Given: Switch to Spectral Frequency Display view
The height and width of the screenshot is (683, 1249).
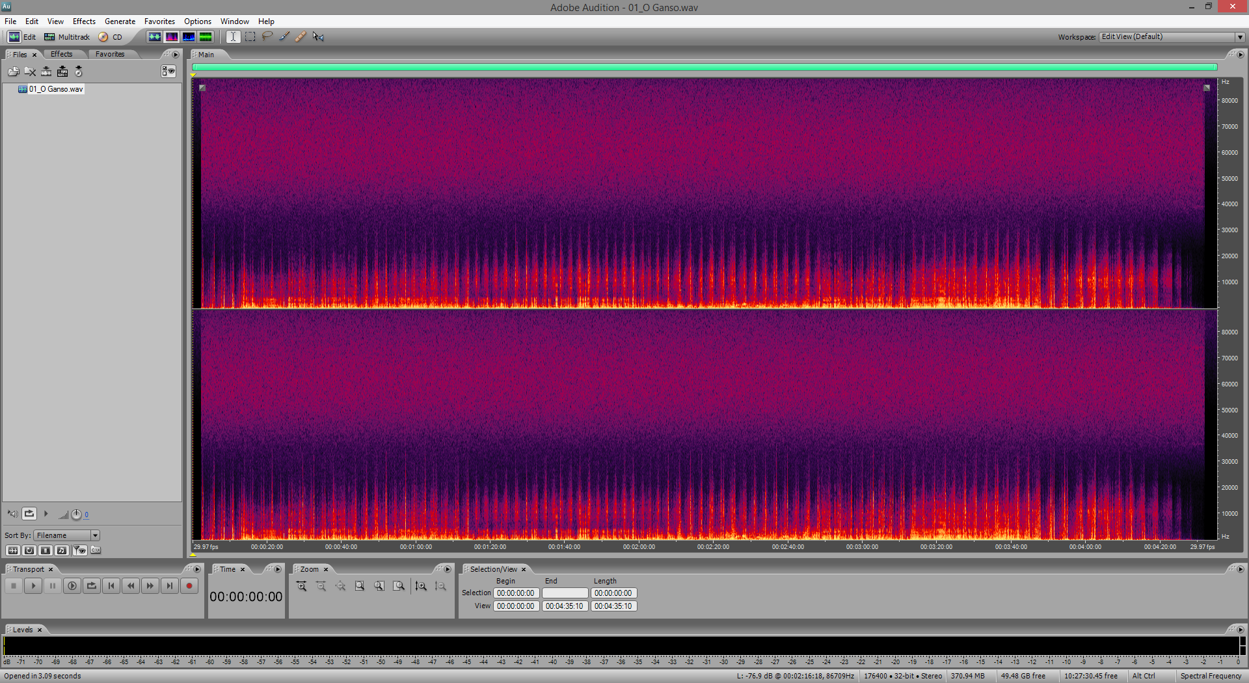Looking at the screenshot, I should coord(172,36).
